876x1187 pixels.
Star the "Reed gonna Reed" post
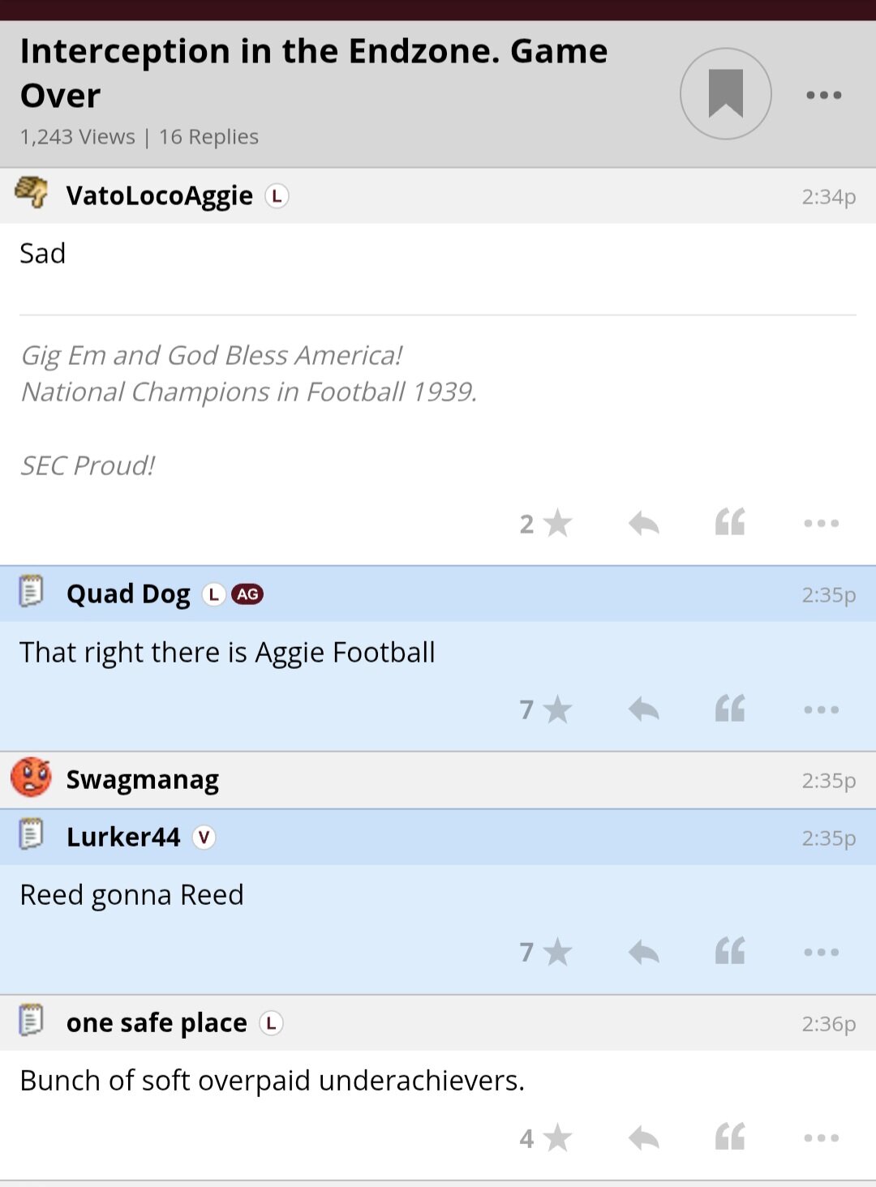coord(556,953)
